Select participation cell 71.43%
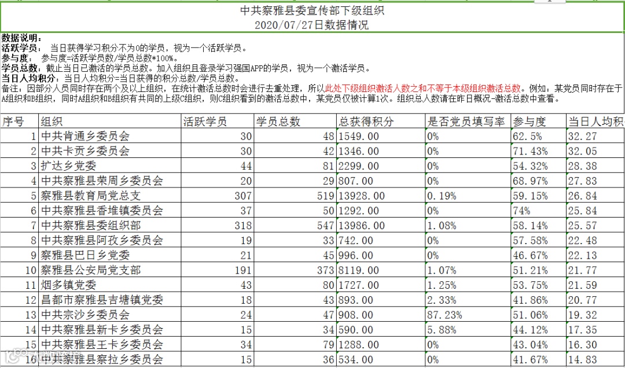The width and height of the screenshot is (625, 368). coord(539,151)
